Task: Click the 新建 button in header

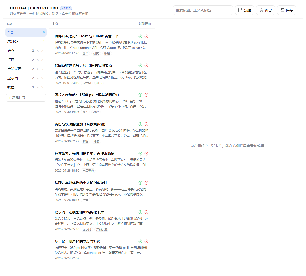Action: (x=245, y=10)
